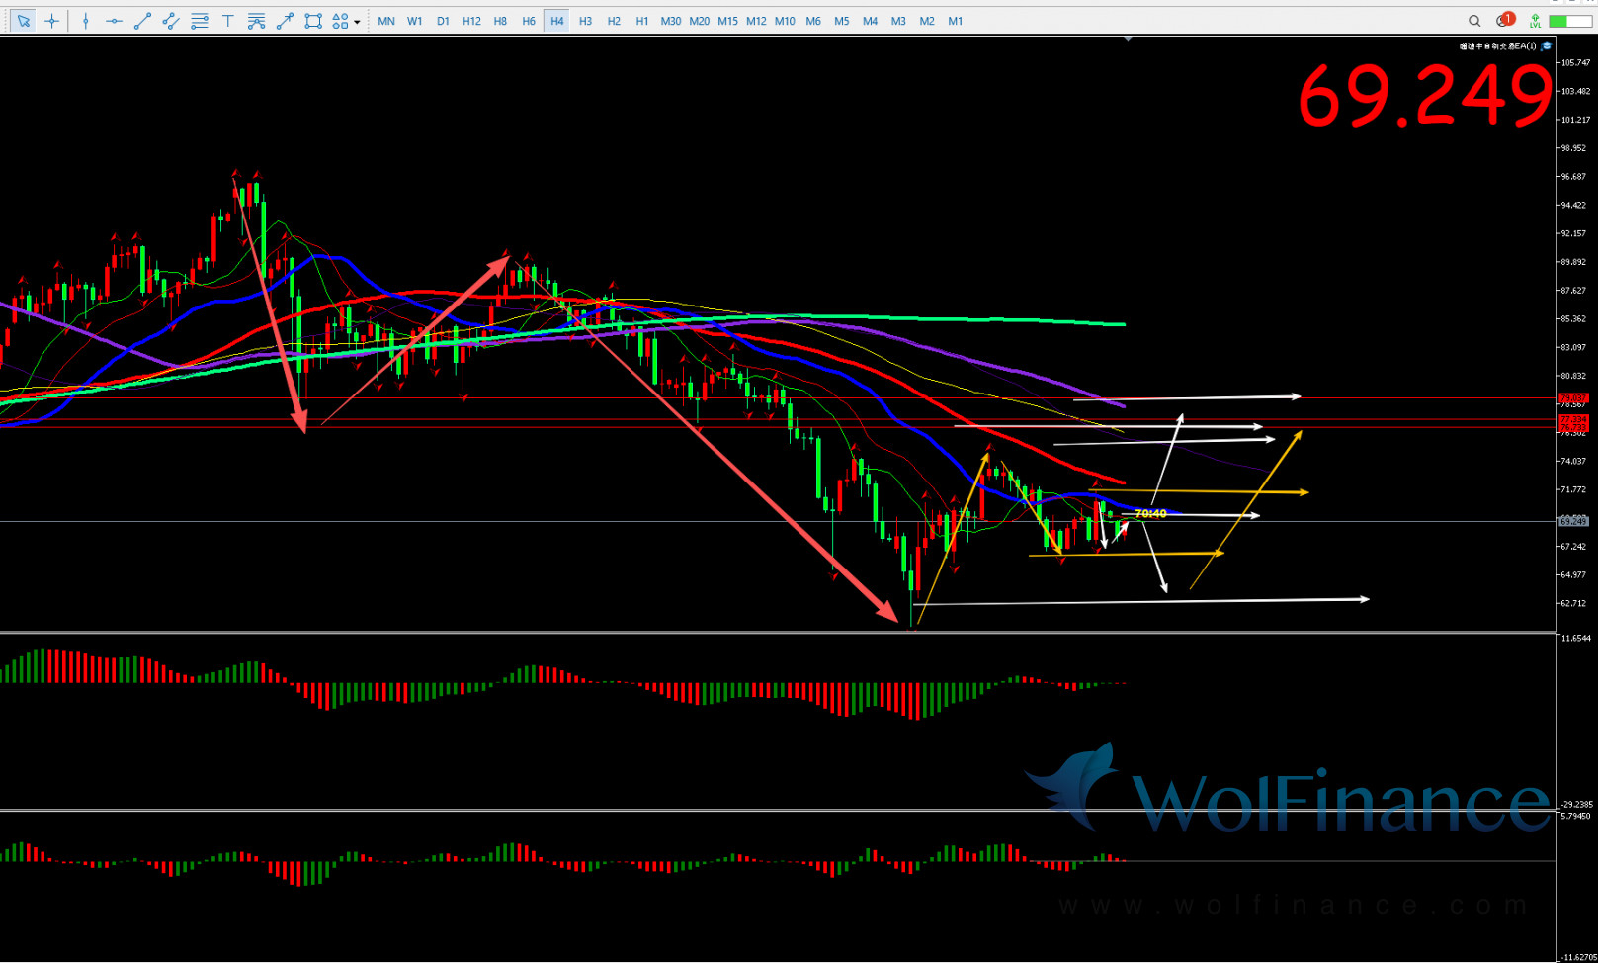1598x963 pixels.
Task: Change to the M5 timeframe
Action: coord(841,21)
